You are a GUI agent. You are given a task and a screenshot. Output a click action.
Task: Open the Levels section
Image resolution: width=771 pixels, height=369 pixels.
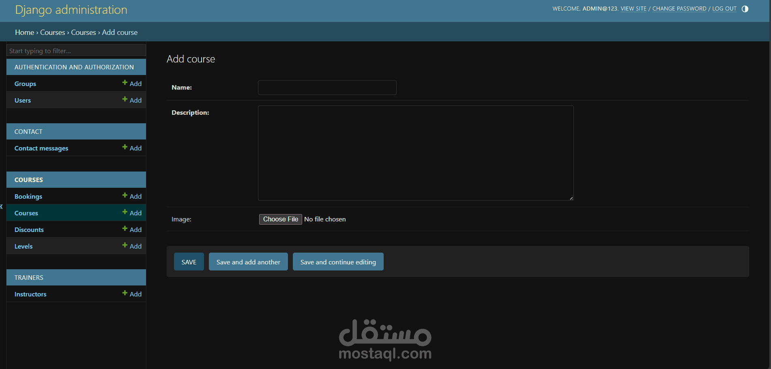[24, 247]
